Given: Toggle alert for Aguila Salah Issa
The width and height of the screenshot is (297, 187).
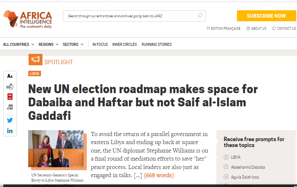Looking at the screenshot, I should [x=226, y=177].
